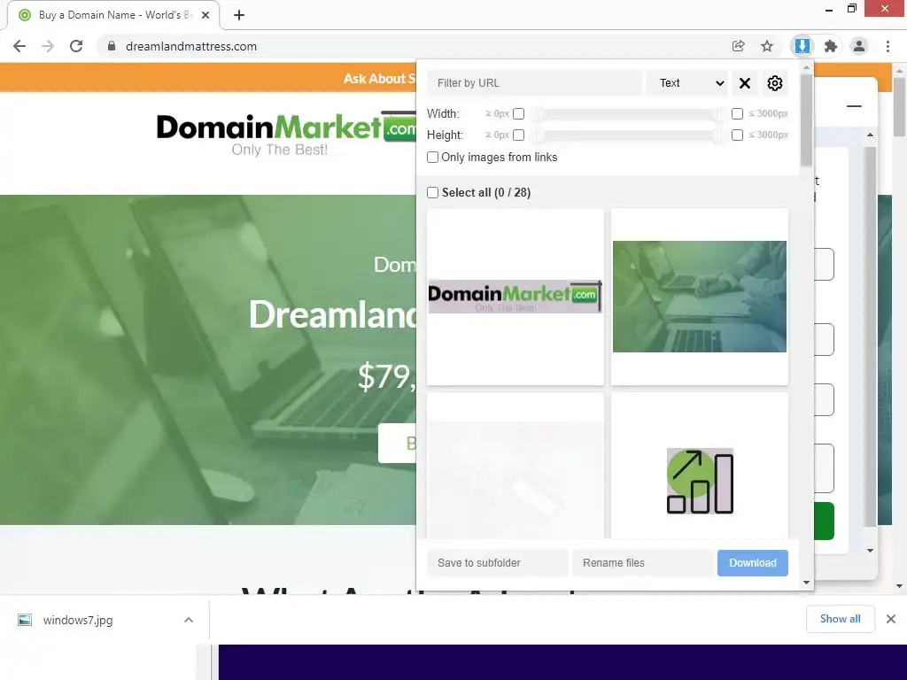The image size is (907, 680).
Task: Adjust the Height range slider
Action: pos(628,135)
